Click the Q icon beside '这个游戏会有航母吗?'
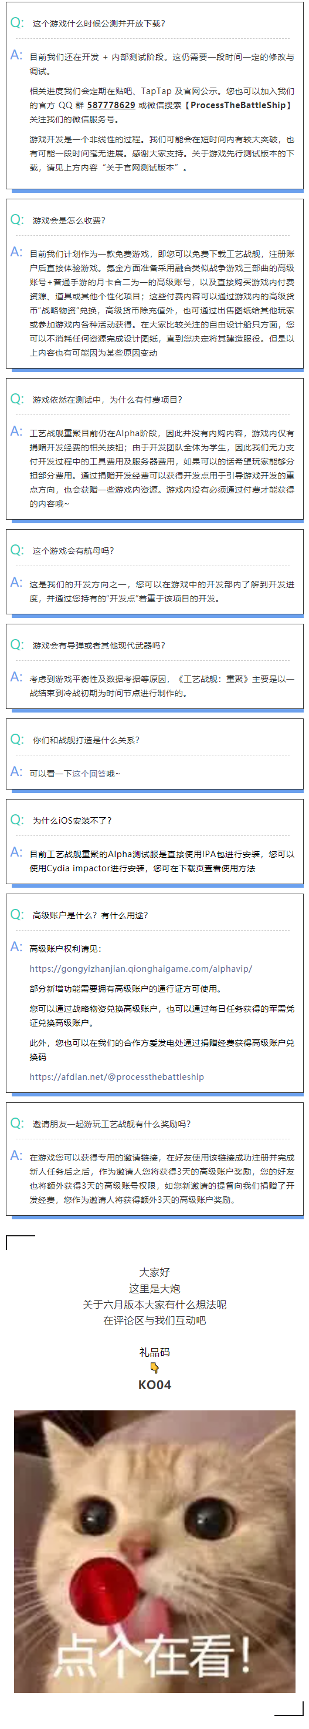The height and width of the screenshot is (1729, 309). [17, 550]
